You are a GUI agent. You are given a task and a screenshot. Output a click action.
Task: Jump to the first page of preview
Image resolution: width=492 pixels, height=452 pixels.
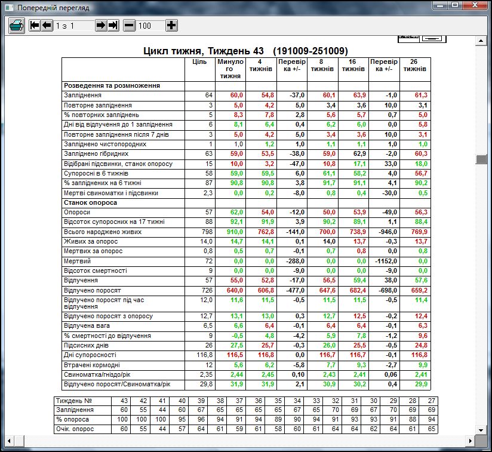coord(35,26)
